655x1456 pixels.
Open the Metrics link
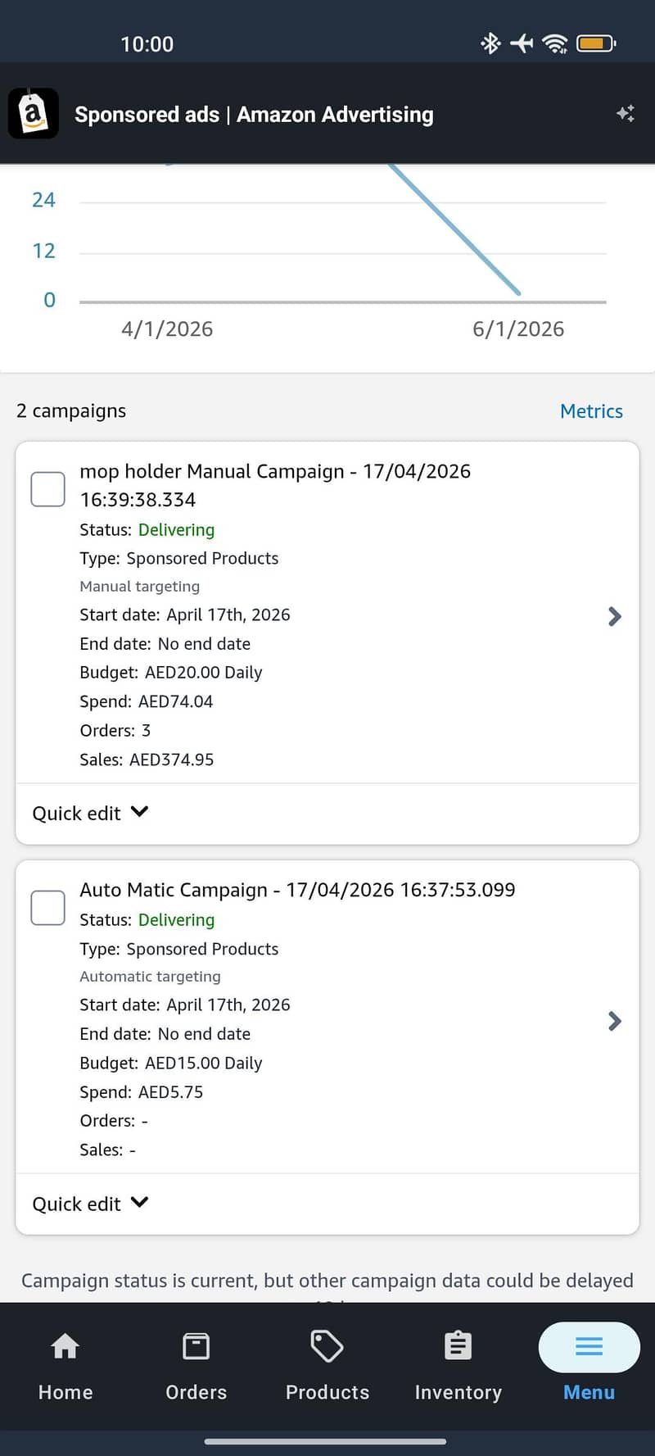tap(591, 411)
